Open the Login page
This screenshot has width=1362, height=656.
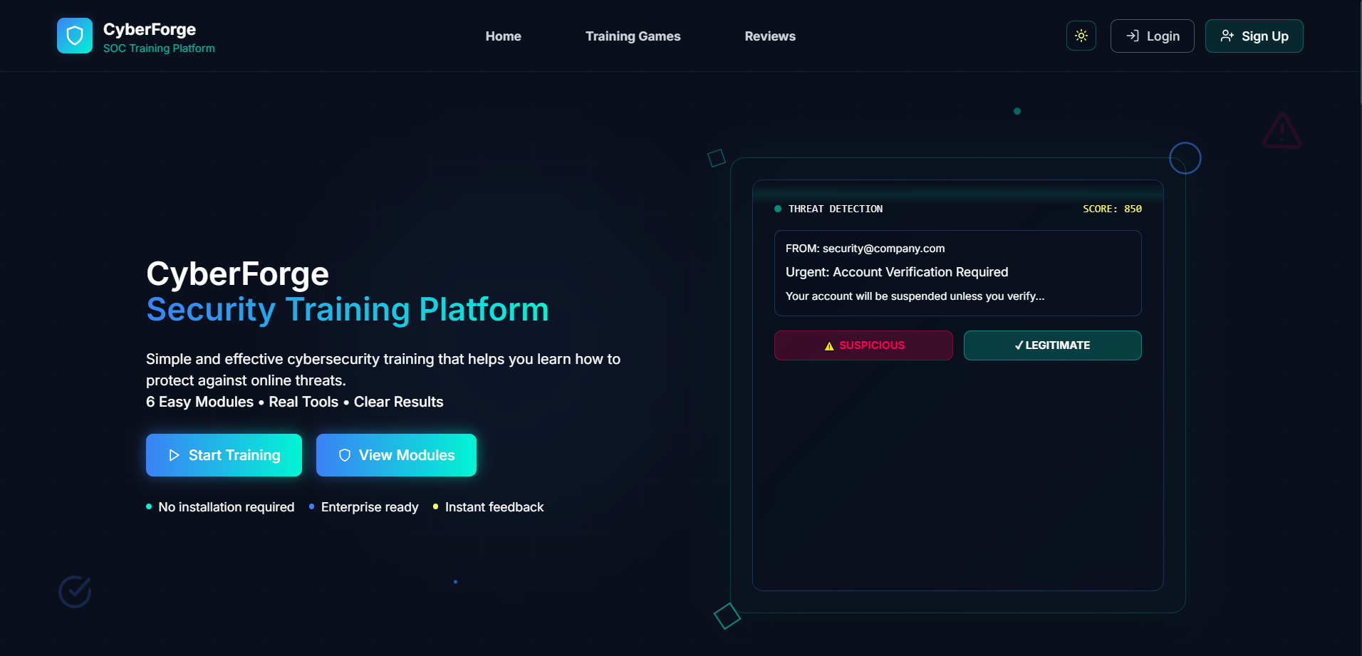tap(1152, 36)
